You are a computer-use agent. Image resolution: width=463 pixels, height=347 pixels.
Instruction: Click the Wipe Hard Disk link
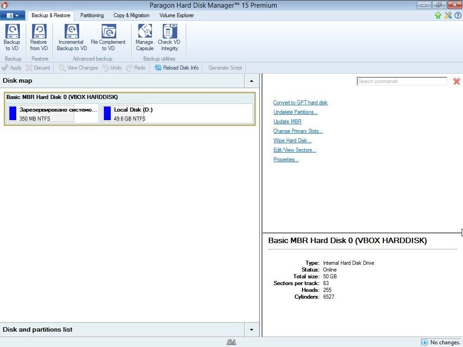click(x=293, y=141)
